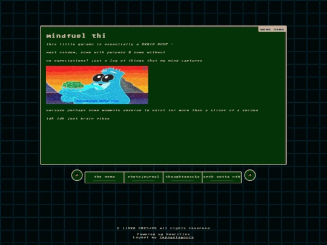Click the 'memo memo' corner label
Screen dimensions: 327x245
pos(272,30)
